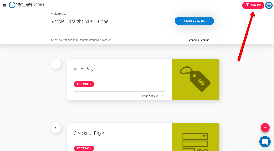Click the 10minutefunnels clock logo
Image resolution: width=274 pixels, height=151 pixels.
pyautogui.click(x=12, y=5)
